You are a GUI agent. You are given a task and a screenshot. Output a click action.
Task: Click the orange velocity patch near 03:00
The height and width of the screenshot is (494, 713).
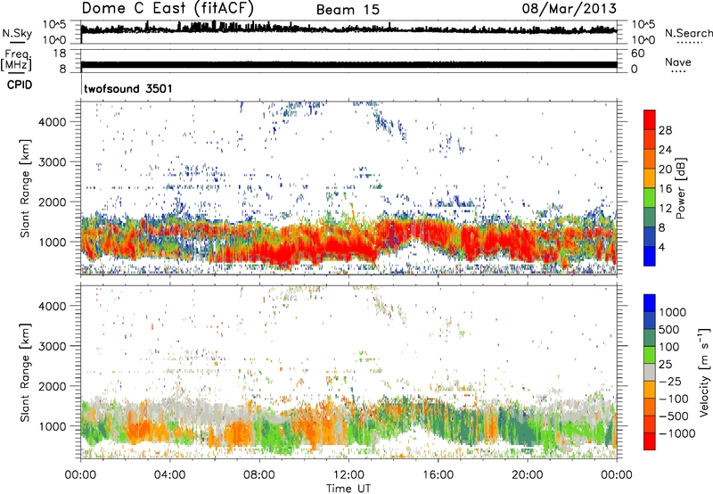click(142, 430)
